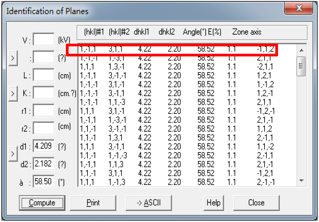This screenshot has width=319, height=222.
Task: Close the Identification of Planes window with X
Action: [298, 8]
